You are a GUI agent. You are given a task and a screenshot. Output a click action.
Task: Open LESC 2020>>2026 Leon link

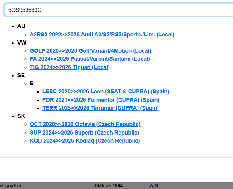pos(106,92)
